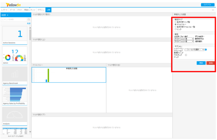This screenshot has height=140, width=217.
Task: Open the Agency Benchmark thumbnail
Action: click(15, 76)
